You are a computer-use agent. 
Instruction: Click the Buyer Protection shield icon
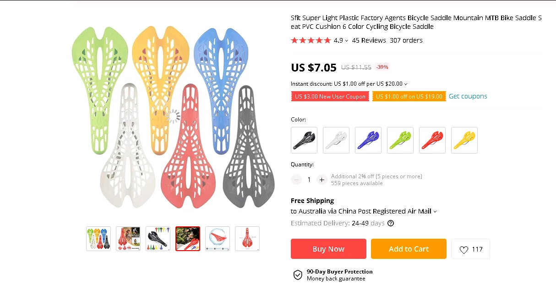pos(298,275)
